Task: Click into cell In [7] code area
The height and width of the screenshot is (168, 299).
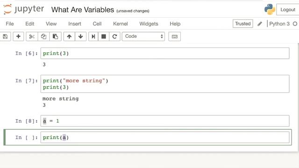Action: (x=165, y=84)
